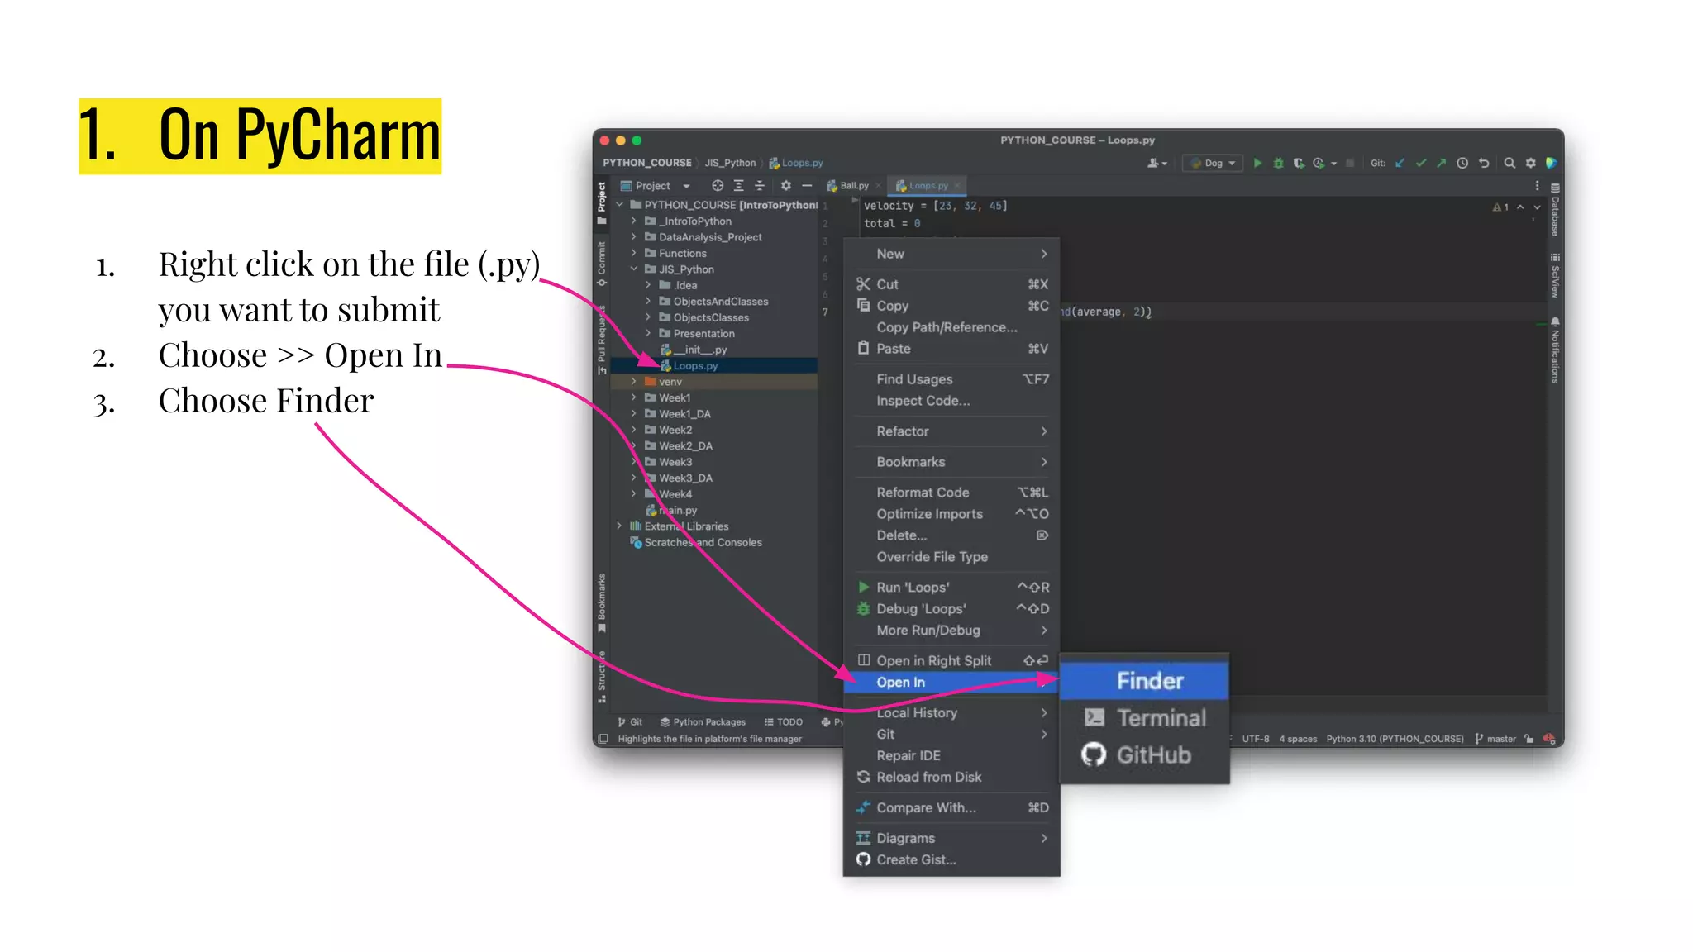1693x952 pixels.
Task: Open the Dog run configuration dropdown
Action: coord(1214,163)
